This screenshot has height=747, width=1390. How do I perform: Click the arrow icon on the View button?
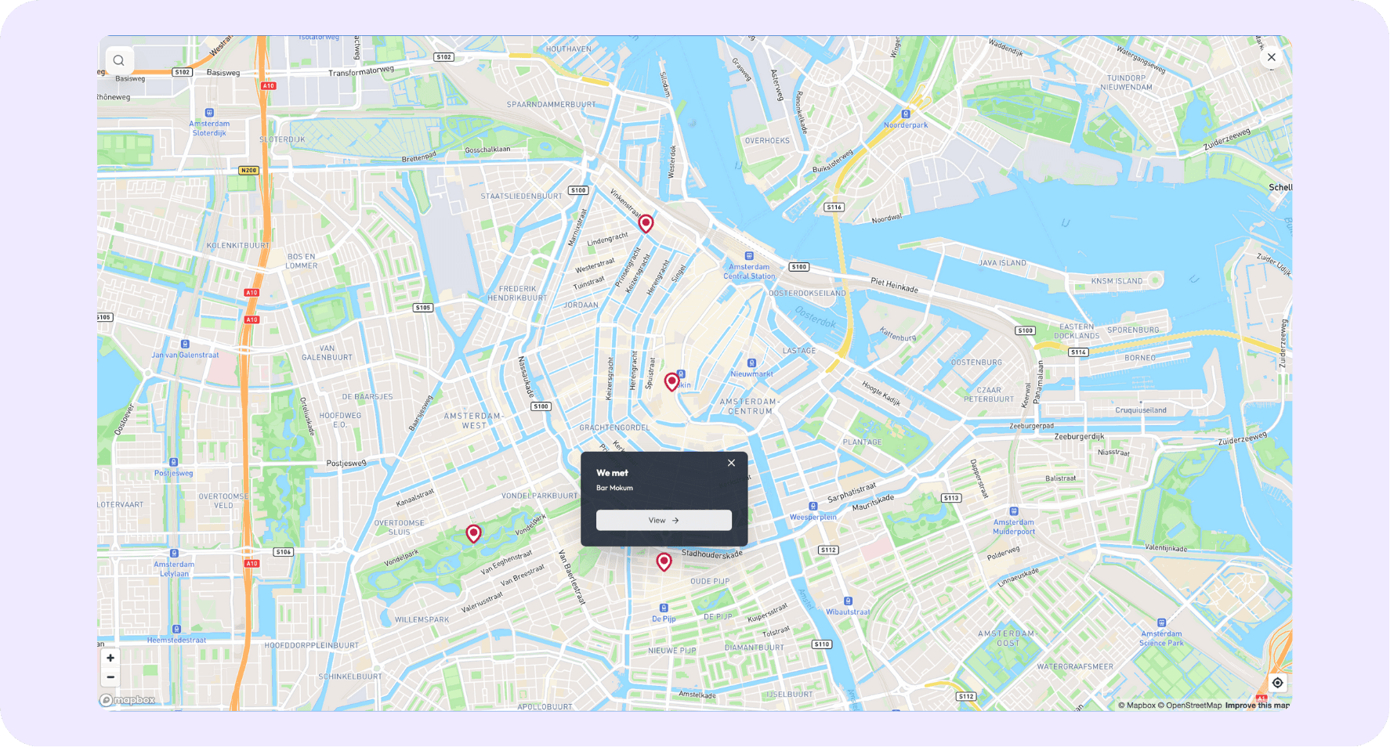point(677,520)
